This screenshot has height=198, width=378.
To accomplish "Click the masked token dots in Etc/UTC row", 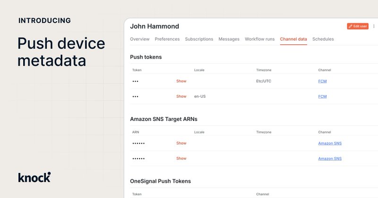I will click(x=135, y=81).
